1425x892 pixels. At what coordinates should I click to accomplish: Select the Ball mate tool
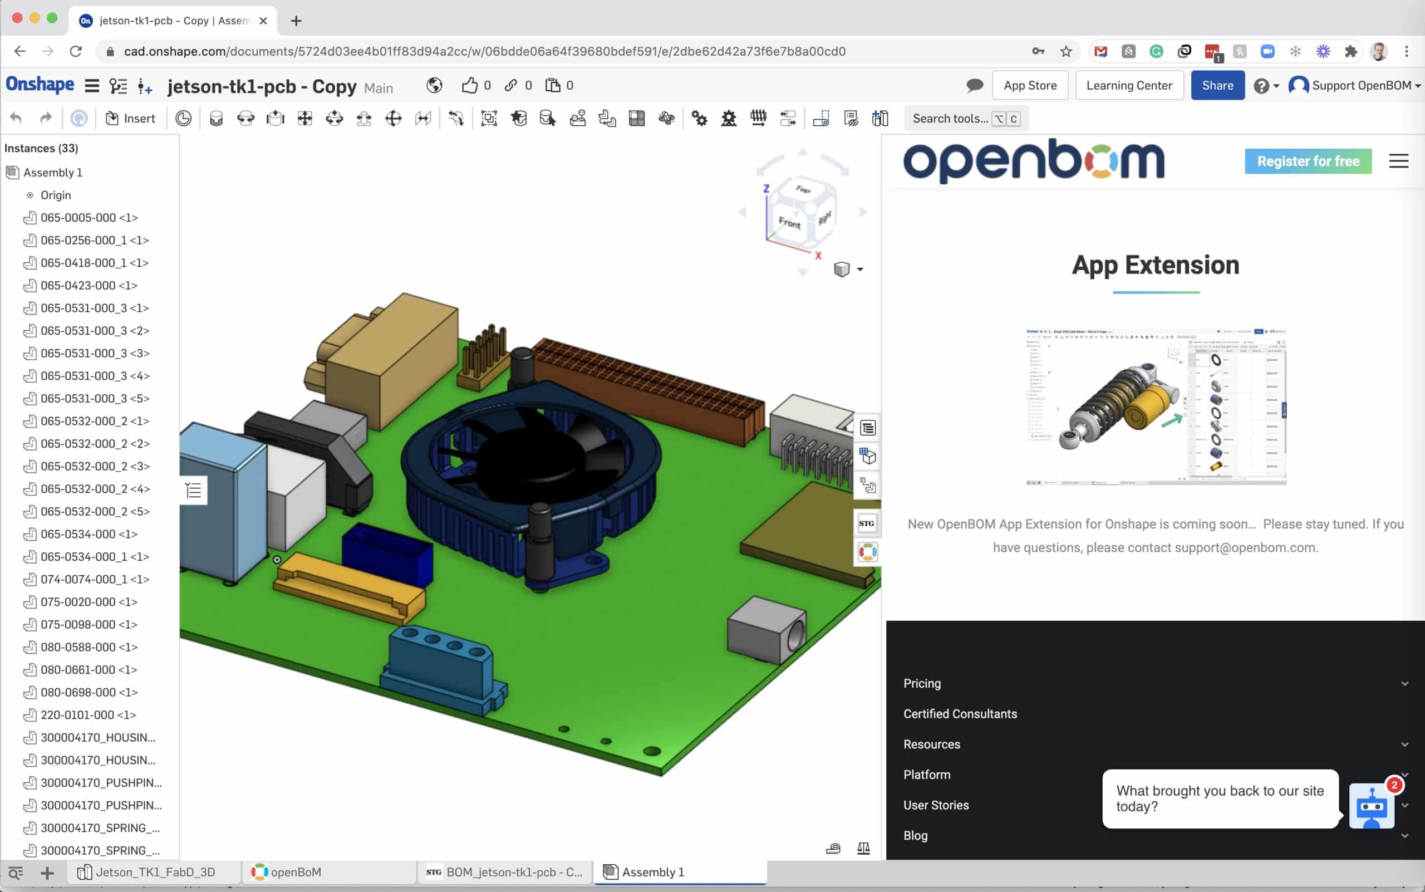[394, 119]
